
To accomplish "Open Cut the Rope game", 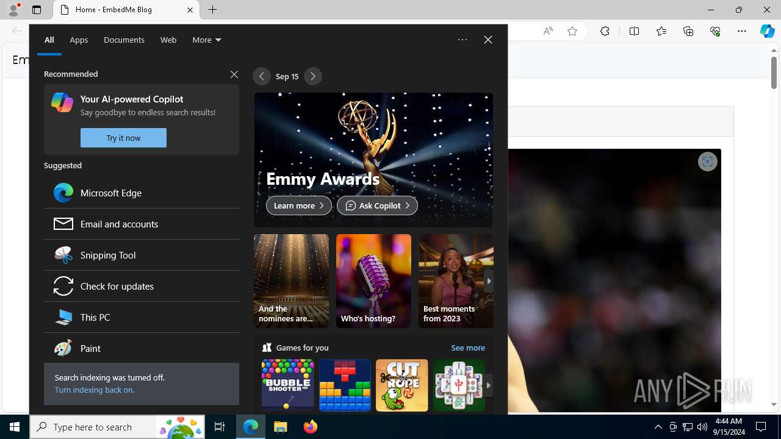I will click(402, 385).
